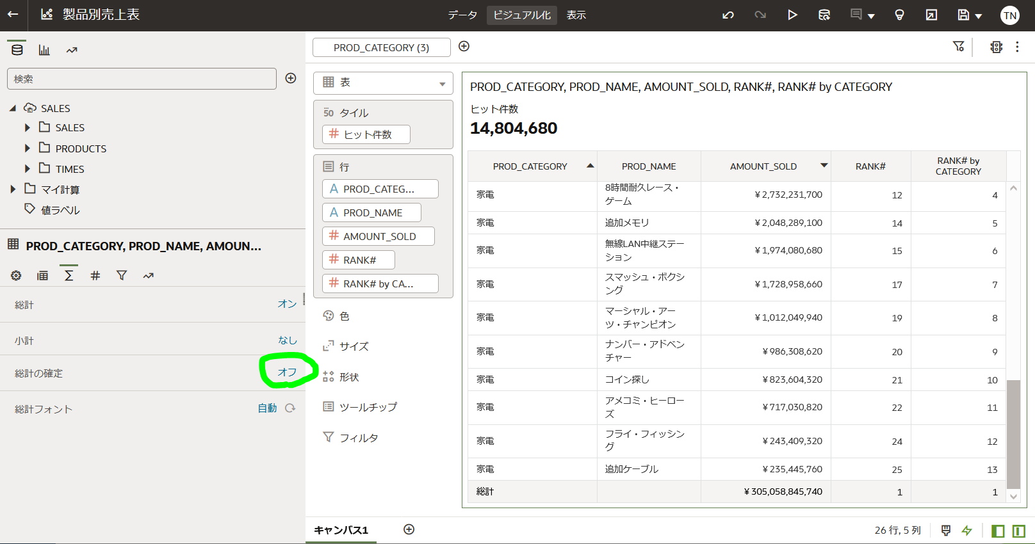The image size is (1035, 544).
Task: Click the redo icon in top bar
Action: [x=760, y=15]
